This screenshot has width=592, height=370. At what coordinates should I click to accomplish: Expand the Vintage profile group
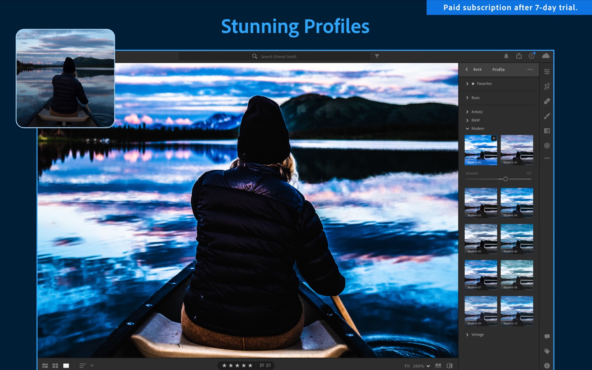(x=477, y=335)
